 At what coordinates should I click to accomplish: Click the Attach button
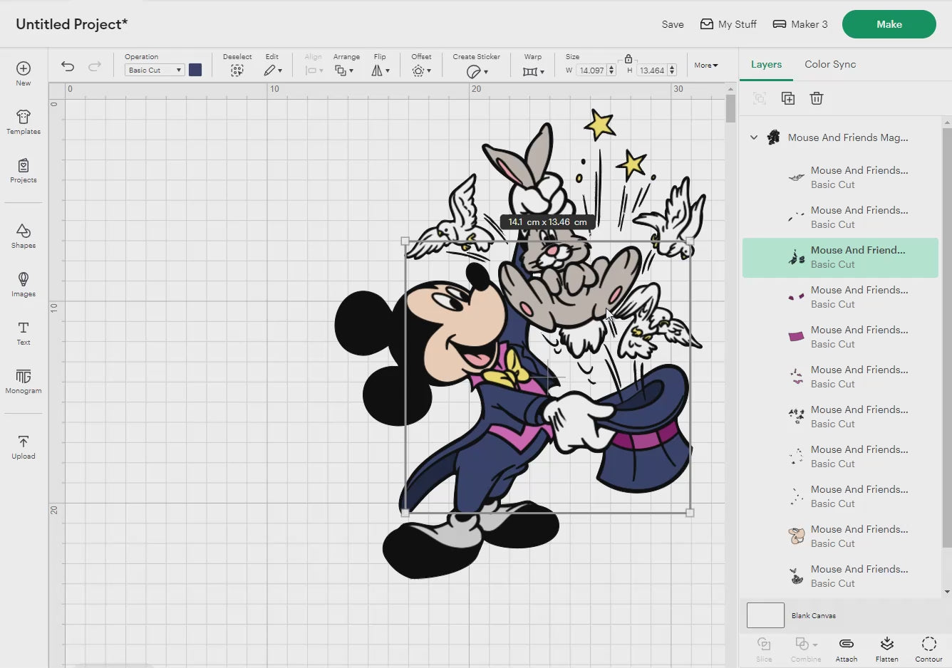(x=847, y=649)
